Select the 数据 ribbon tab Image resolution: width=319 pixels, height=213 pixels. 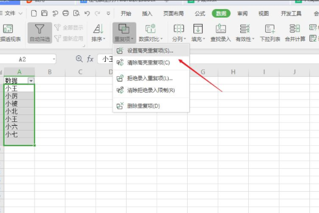[221, 14]
